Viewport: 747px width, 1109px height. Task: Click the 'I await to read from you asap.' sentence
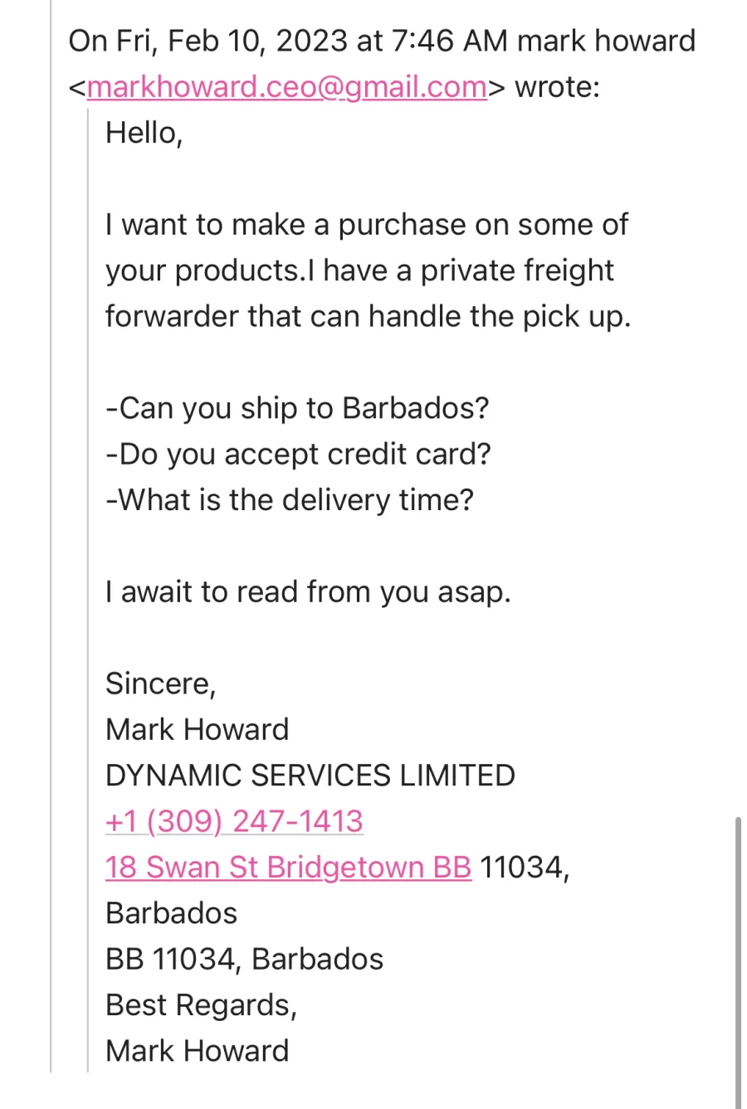click(308, 591)
